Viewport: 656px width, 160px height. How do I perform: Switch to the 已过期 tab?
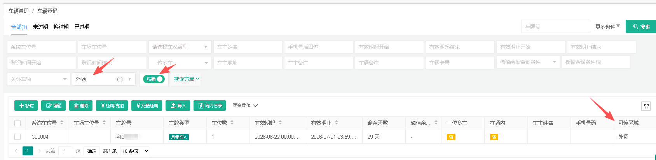pos(82,27)
